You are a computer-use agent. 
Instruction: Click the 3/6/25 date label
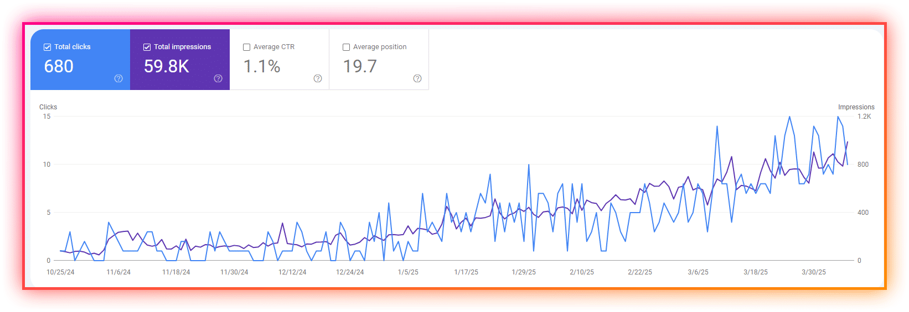698,272
